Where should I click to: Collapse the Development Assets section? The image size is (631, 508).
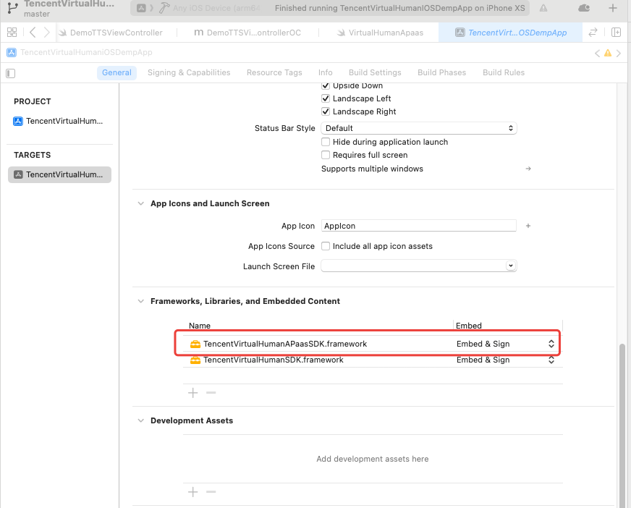click(x=141, y=420)
